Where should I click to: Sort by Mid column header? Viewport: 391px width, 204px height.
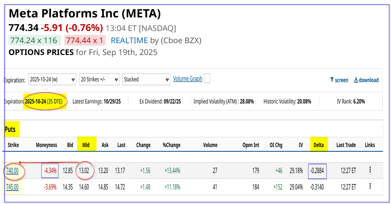pyautogui.click(x=86, y=145)
